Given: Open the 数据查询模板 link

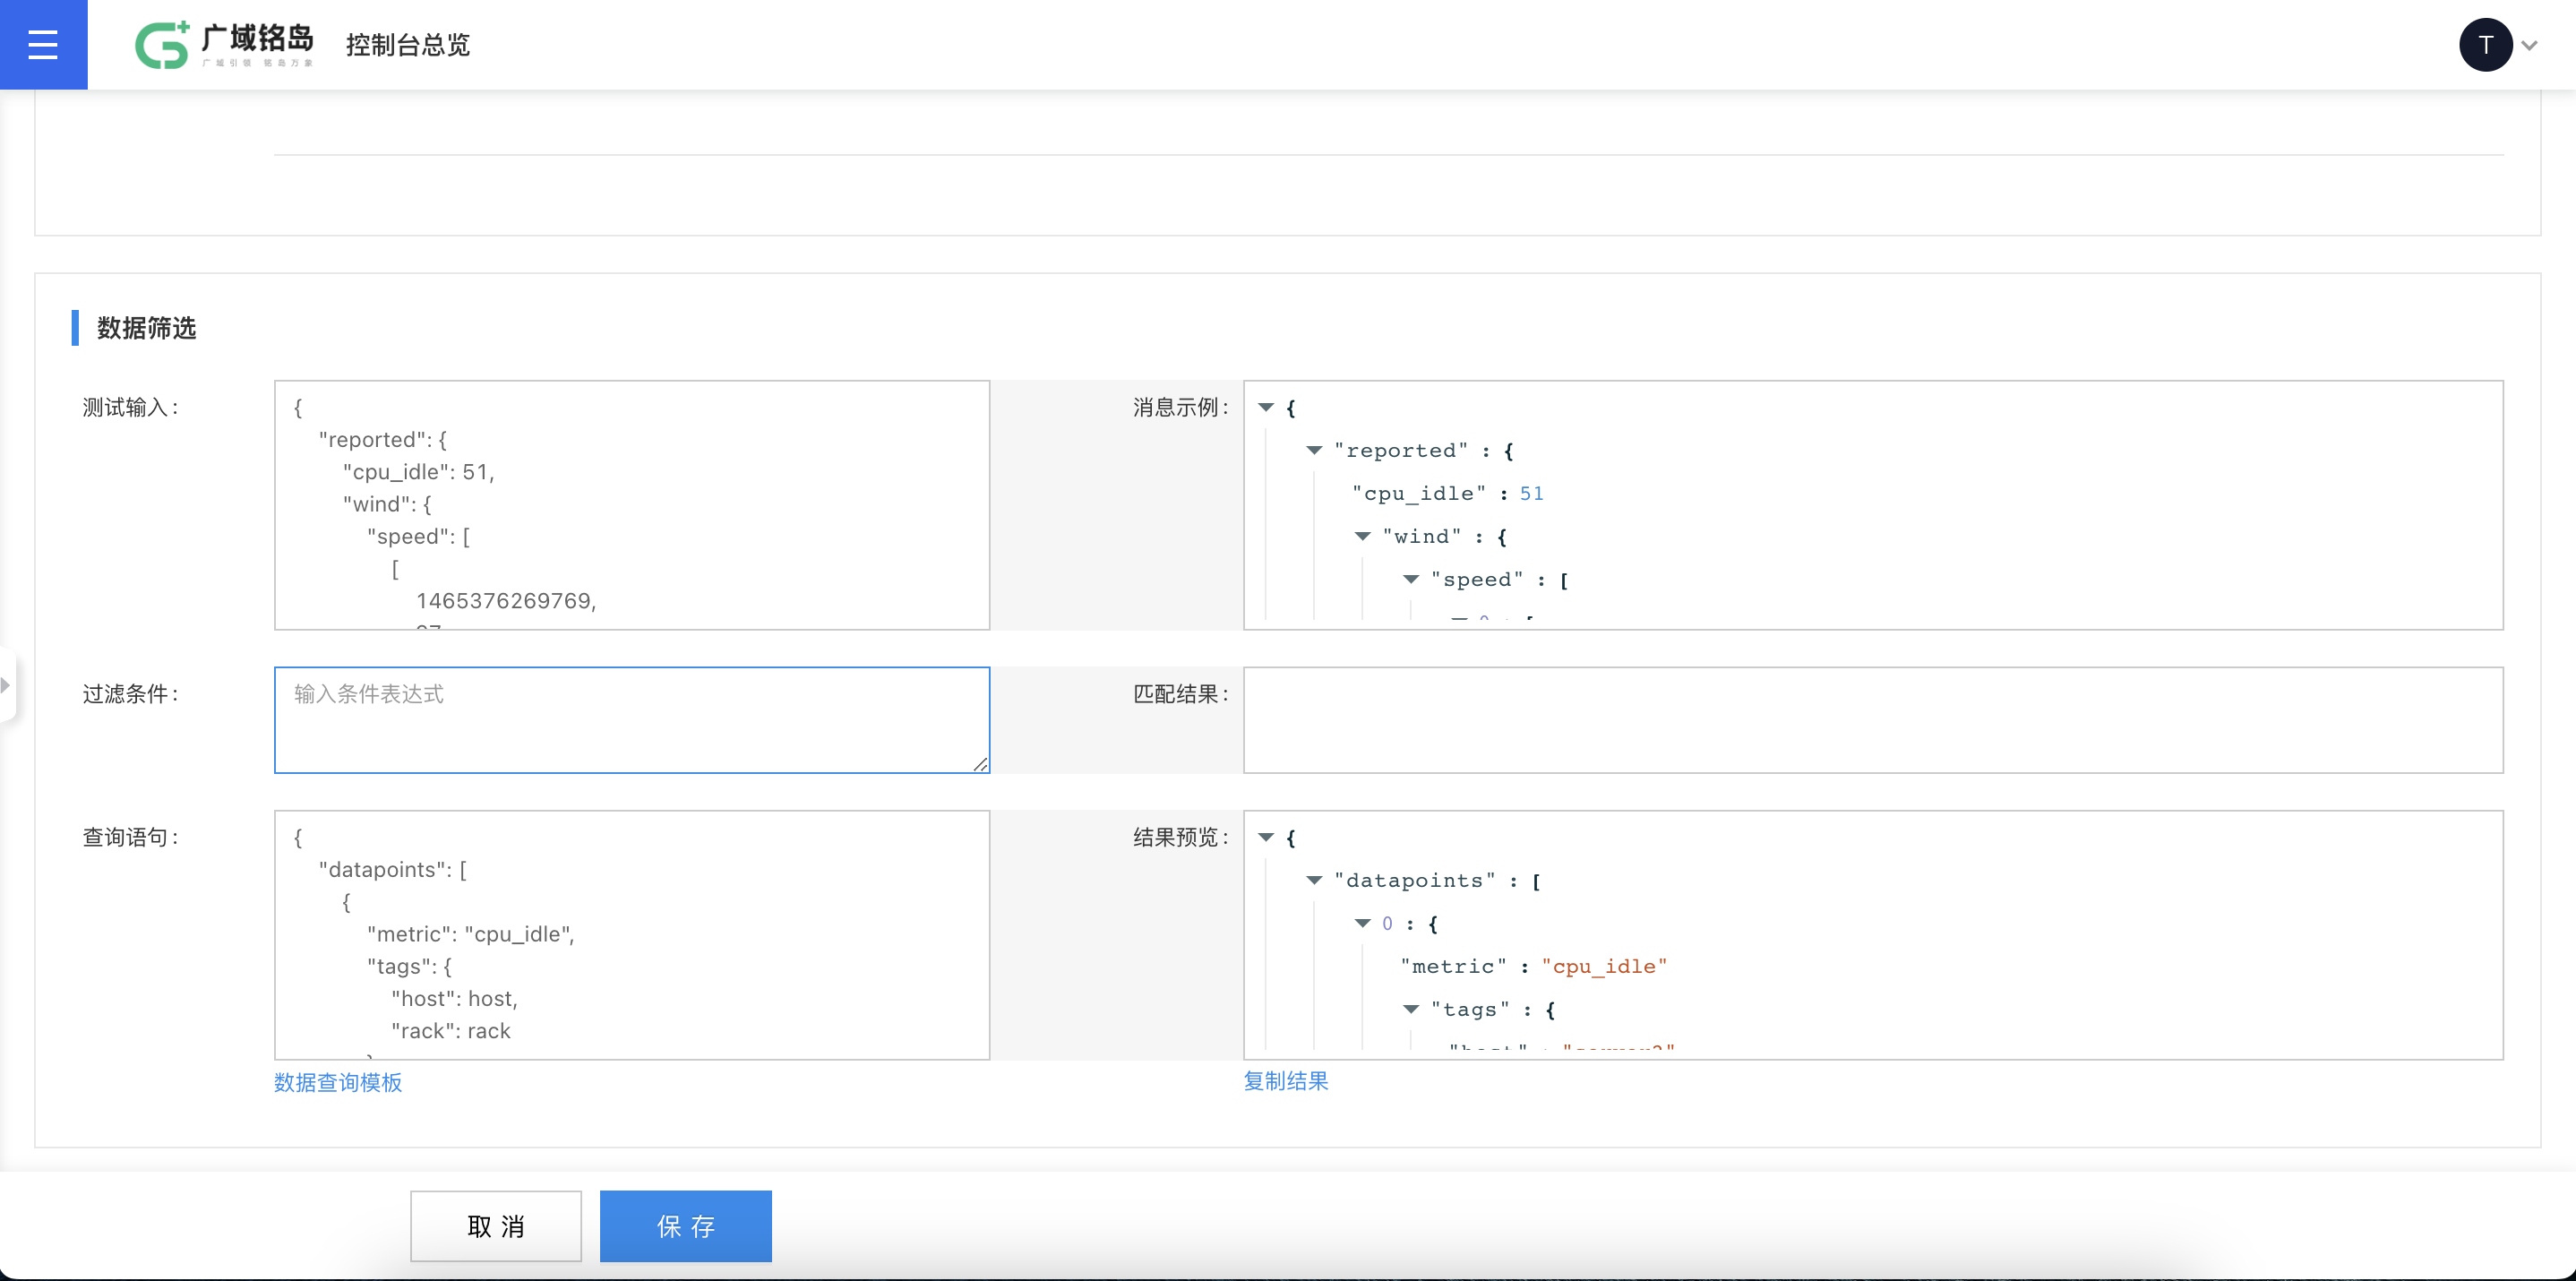Looking at the screenshot, I should [x=338, y=1082].
